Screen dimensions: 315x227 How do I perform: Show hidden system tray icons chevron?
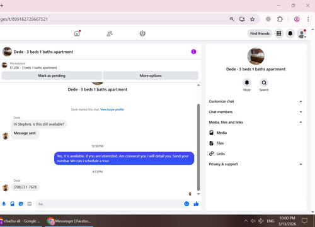click(245, 221)
